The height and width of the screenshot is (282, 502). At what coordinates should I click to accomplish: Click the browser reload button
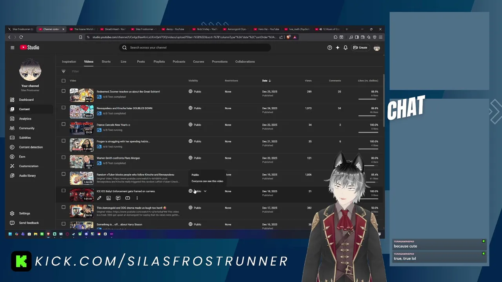[21, 37]
